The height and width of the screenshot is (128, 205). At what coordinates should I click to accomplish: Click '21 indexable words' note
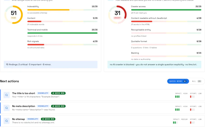tap(36, 25)
